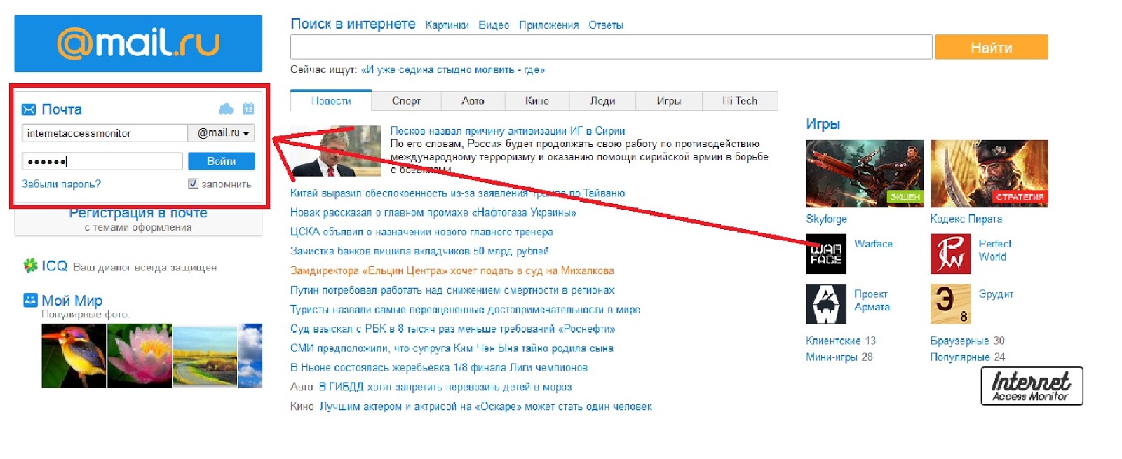Click the internet search input field
This screenshot has height=459, width=1122.
tap(611, 47)
